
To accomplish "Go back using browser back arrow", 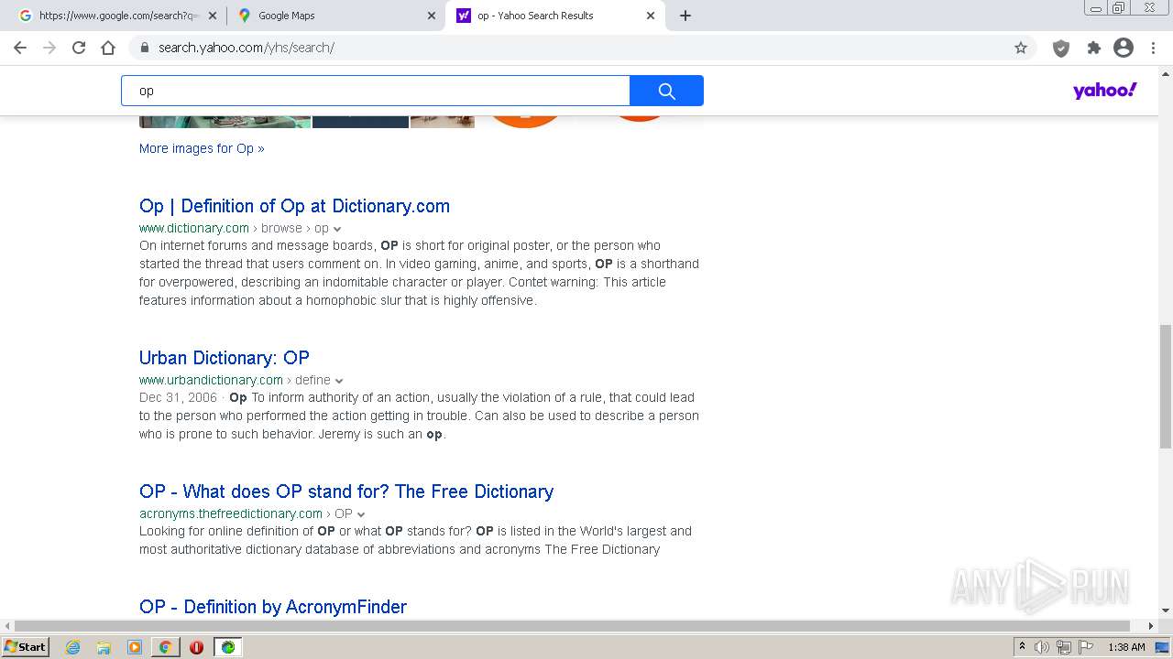I will pyautogui.click(x=20, y=48).
